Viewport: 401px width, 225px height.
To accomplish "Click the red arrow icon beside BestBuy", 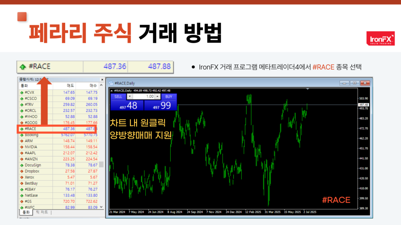I will [22, 184].
